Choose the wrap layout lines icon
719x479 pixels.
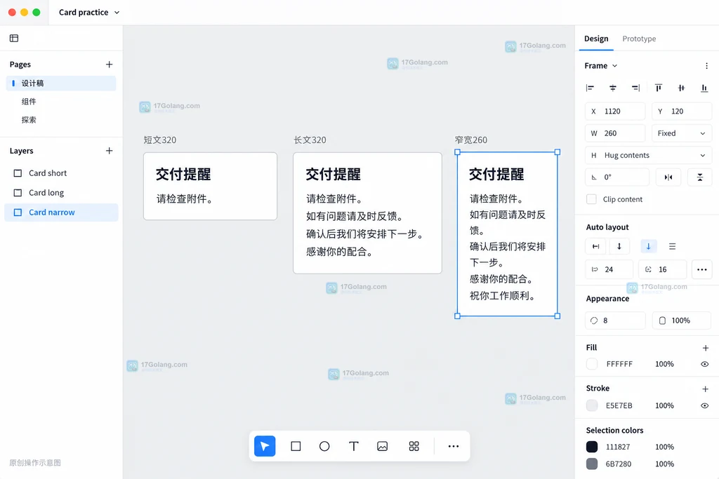(x=672, y=246)
